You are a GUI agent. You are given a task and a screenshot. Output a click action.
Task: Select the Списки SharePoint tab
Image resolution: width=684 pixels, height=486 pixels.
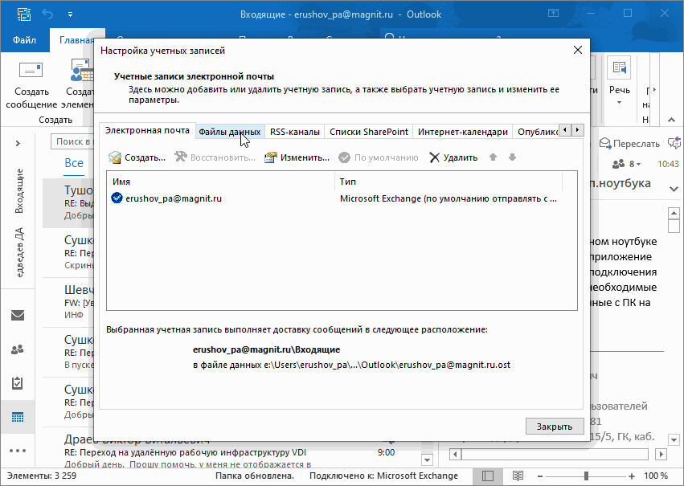(369, 132)
